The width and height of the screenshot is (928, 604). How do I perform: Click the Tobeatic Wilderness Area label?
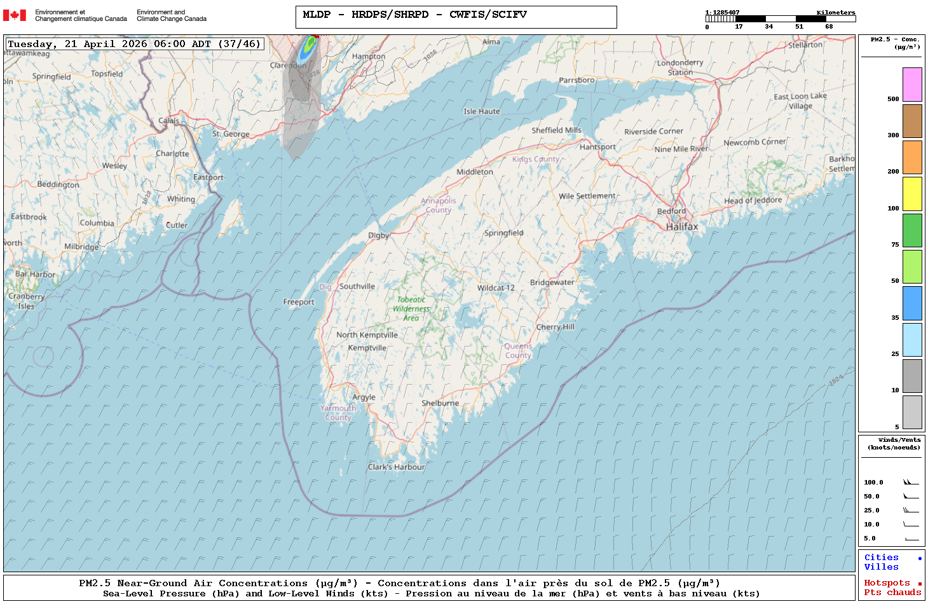tap(411, 308)
